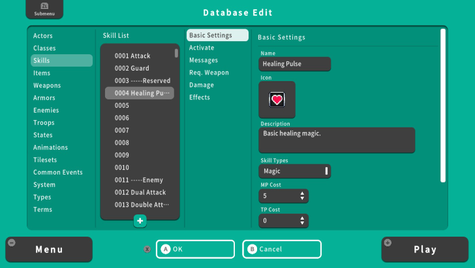
Task: Select Skills category
Action: (x=61, y=60)
